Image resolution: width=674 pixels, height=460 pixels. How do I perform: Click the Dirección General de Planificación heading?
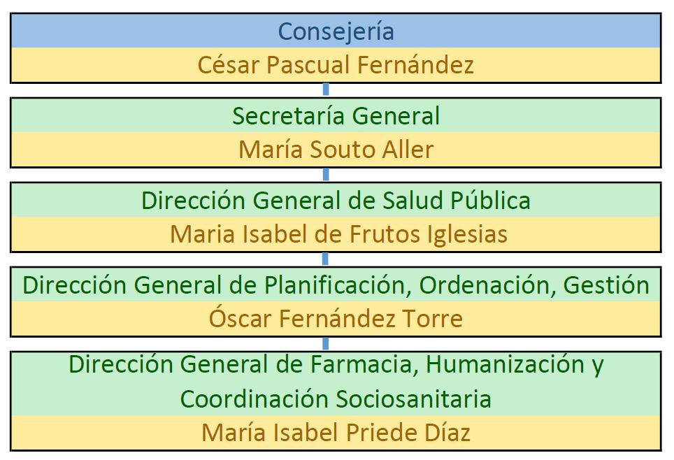336,285
